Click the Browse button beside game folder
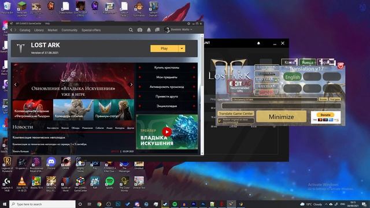 click(323, 99)
